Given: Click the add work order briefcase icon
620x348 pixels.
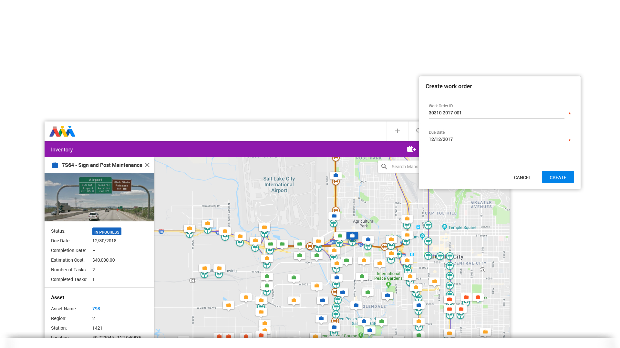Looking at the screenshot, I should pyautogui.click(x=411, y=149).
